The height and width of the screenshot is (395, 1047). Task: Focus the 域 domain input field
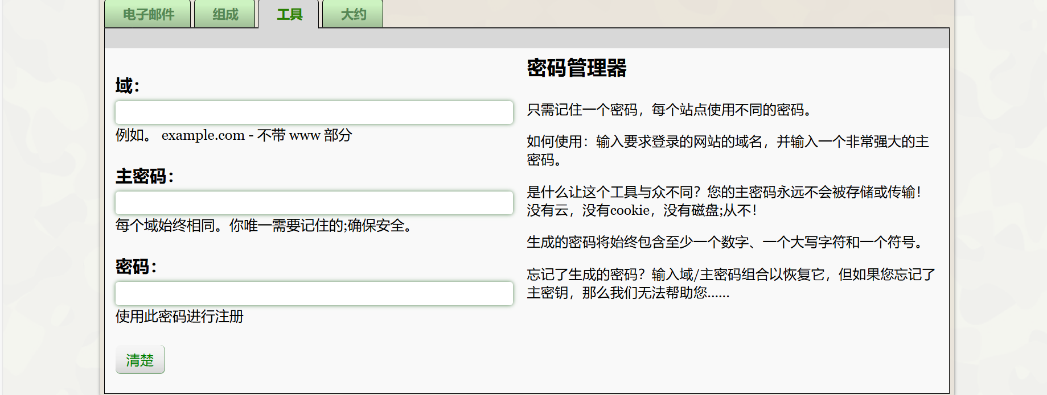pos(314,113)
